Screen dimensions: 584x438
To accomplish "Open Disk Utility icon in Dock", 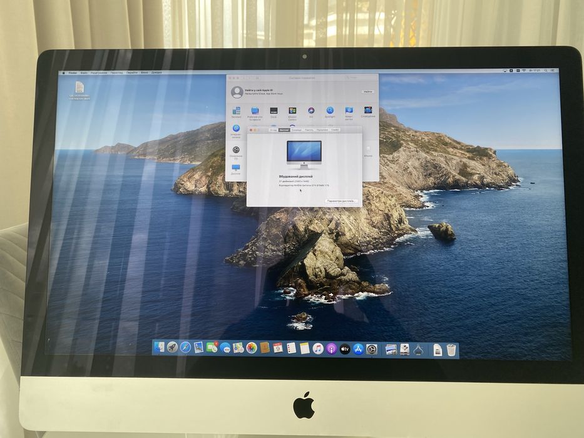I will tap(404, 350).
